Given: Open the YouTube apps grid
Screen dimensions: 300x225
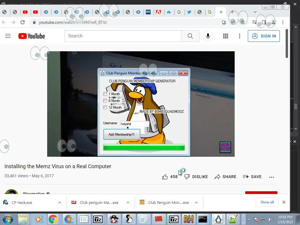Looking at the screenshot, I should [226, 36].
